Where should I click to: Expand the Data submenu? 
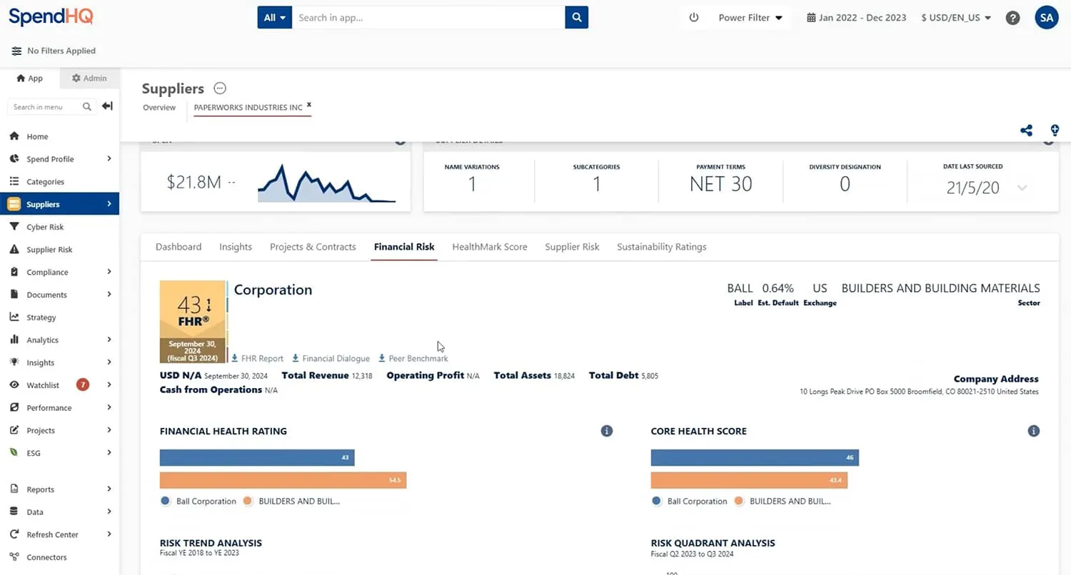point(109,512)
